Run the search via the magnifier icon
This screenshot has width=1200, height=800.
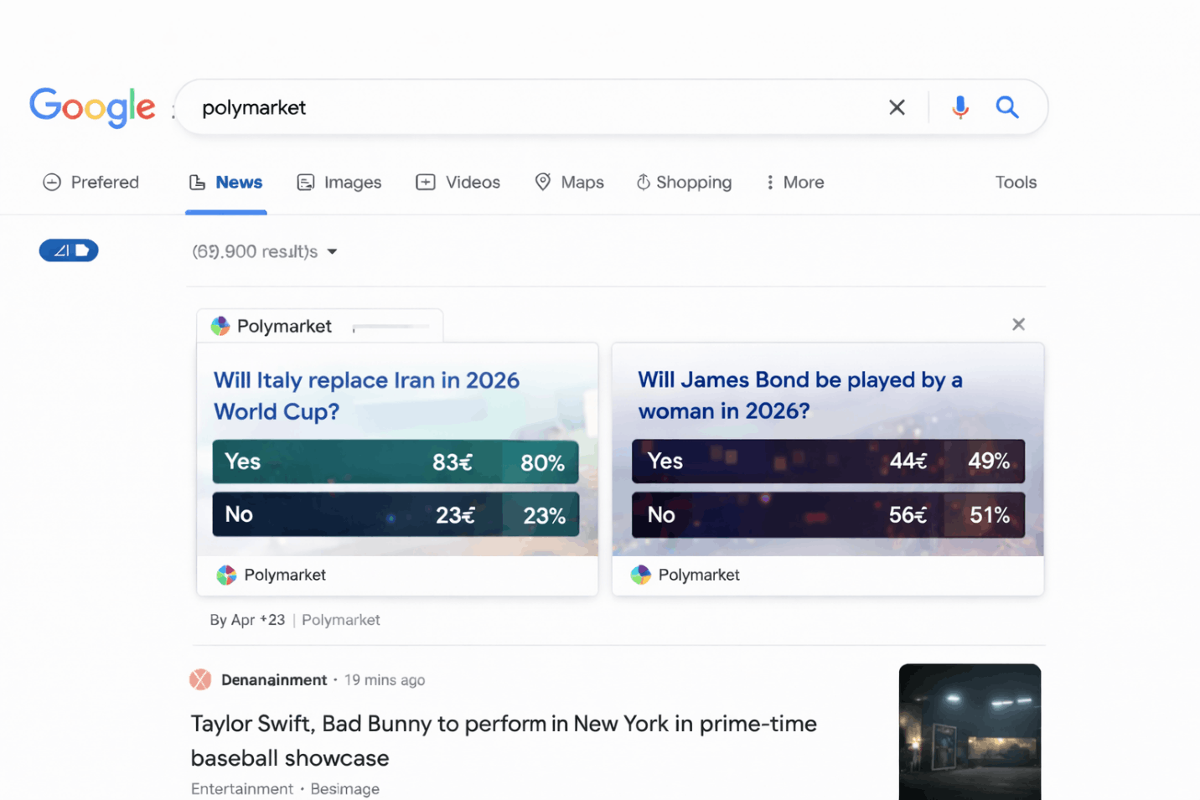pos(1006,107)
